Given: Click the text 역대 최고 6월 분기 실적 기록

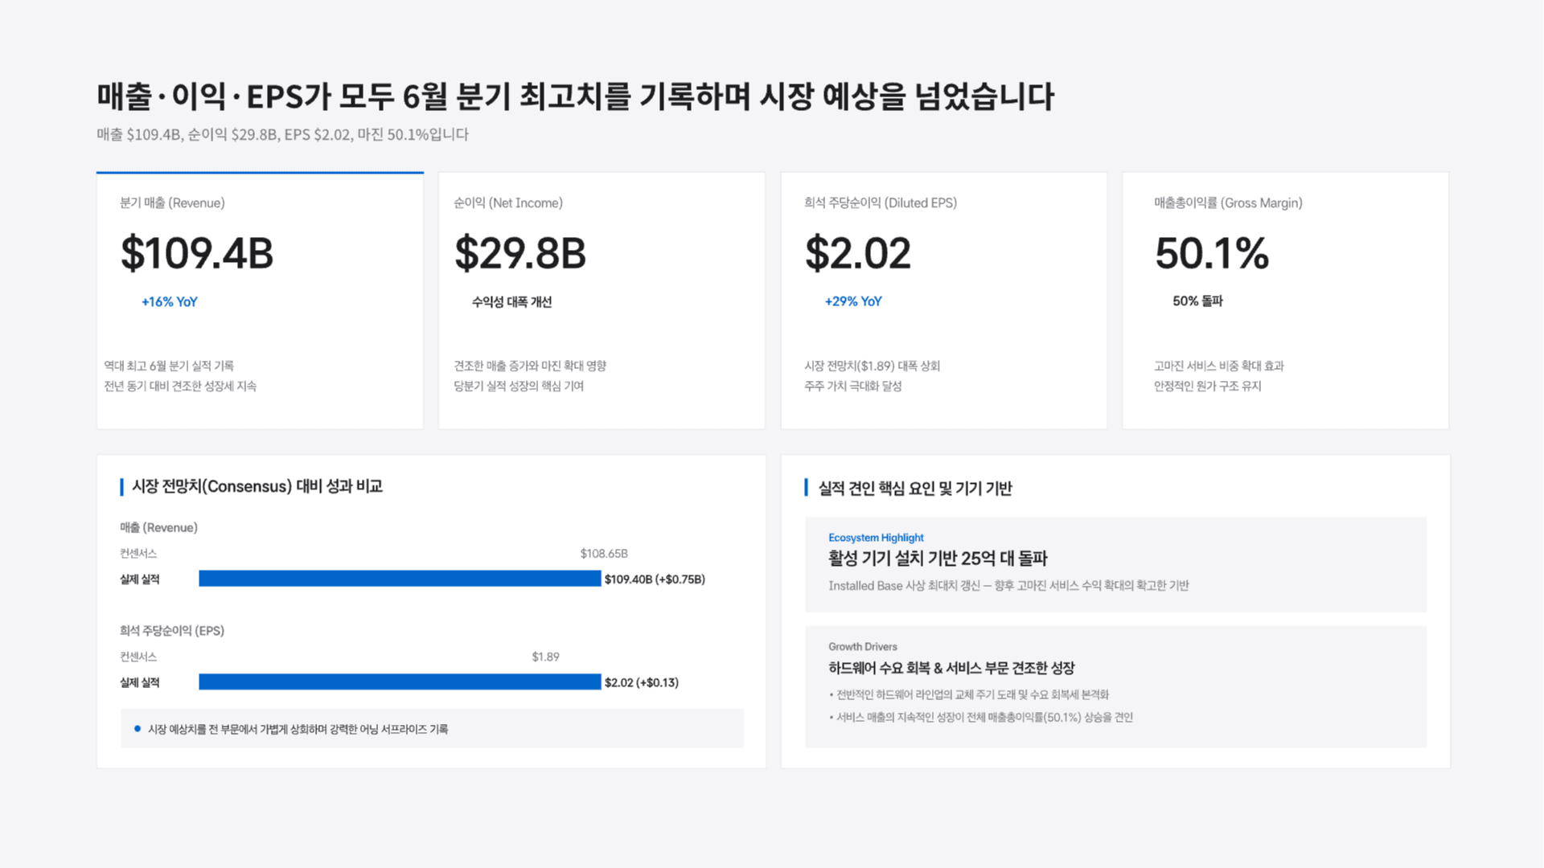Looking at the screenshot, I should (169, 366).
